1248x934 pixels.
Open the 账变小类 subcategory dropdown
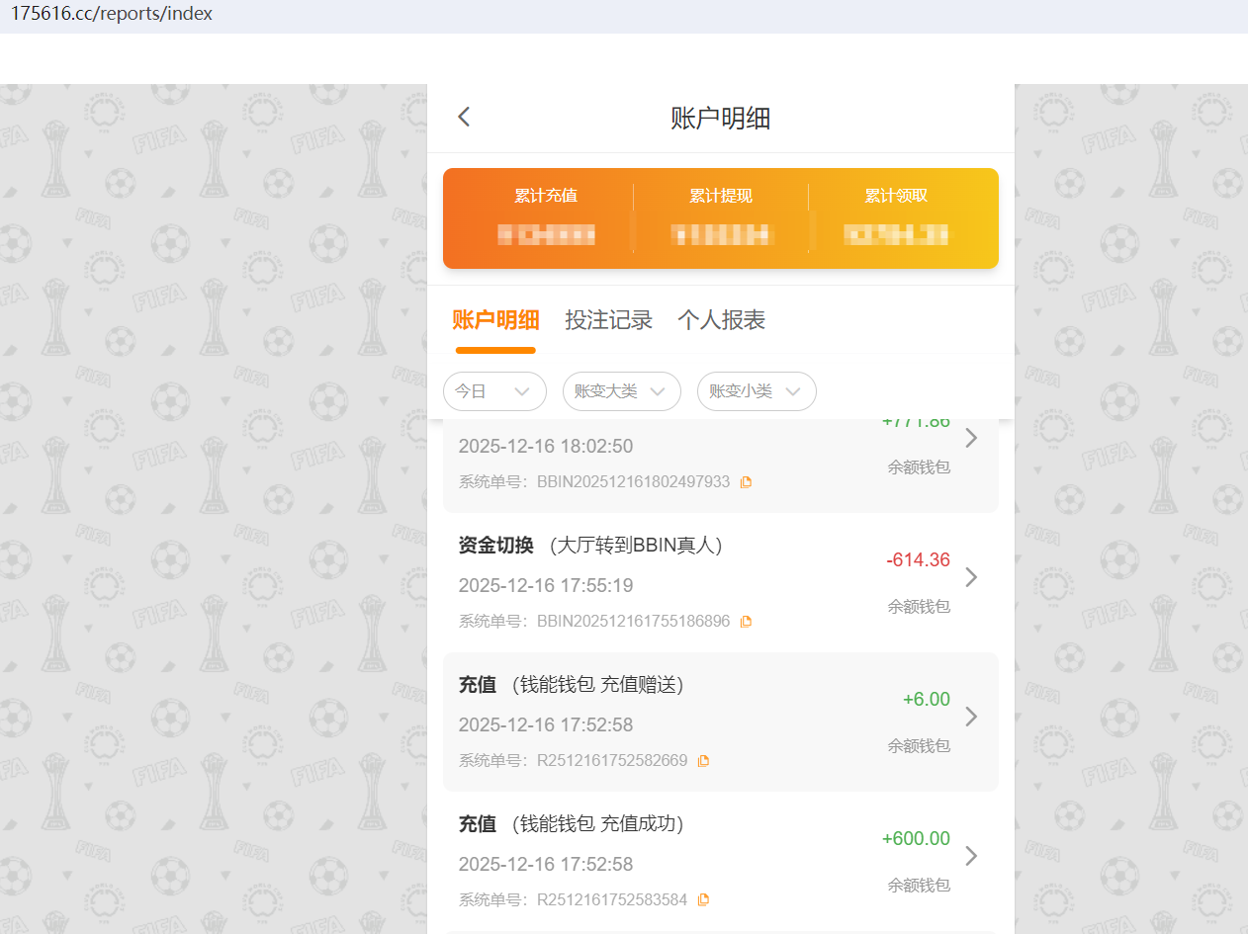tap(757, 391)
